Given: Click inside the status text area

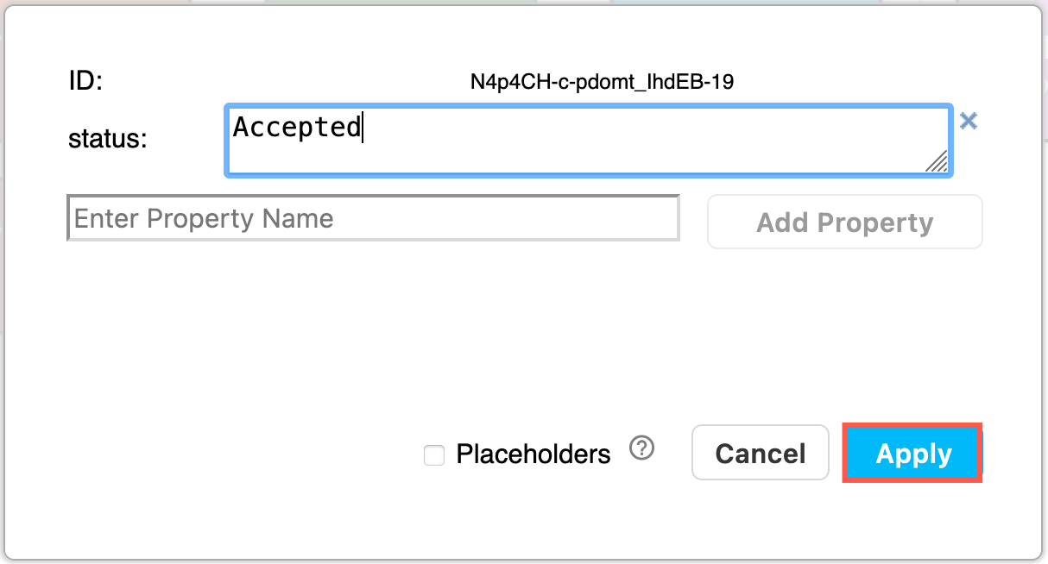Looking at the screenshot, I should [588, 140].
